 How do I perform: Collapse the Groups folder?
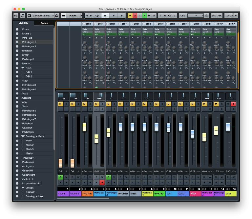point(23,188)
